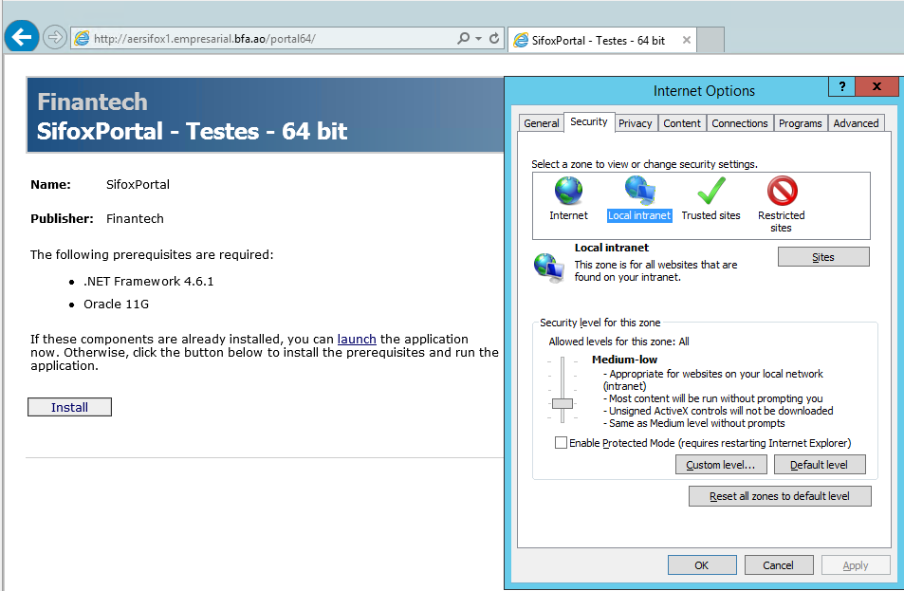904x591 pixels.
Task: Switch to the Advanced tab
Action: tap(856, 122)
